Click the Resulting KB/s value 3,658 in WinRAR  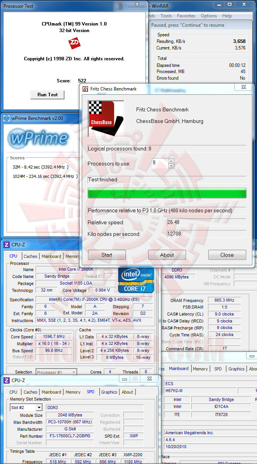(x=239, y=41)
